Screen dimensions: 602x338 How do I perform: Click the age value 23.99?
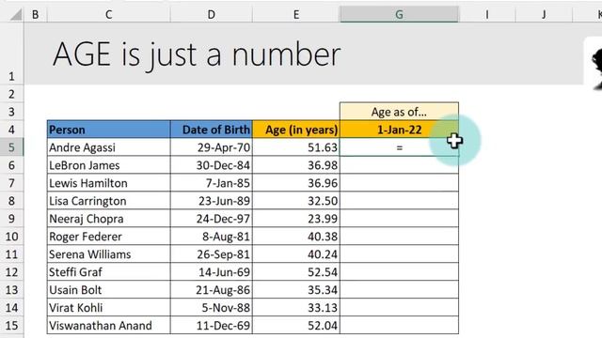click(x=296, y=219)
